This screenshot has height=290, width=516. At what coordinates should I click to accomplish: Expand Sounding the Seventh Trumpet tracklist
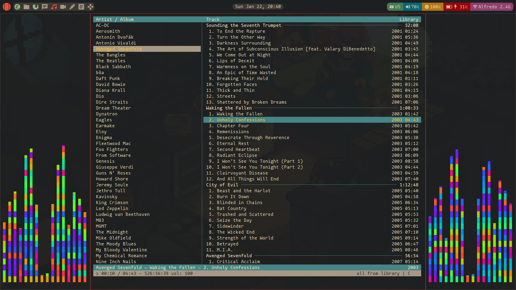[243, 25]
